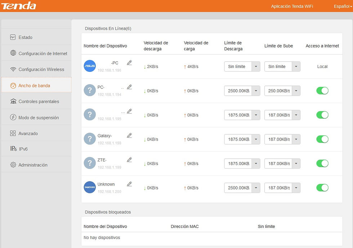Edit the Galaxy device name
This screenshot has width=353, height=248.
pos(129,136)
